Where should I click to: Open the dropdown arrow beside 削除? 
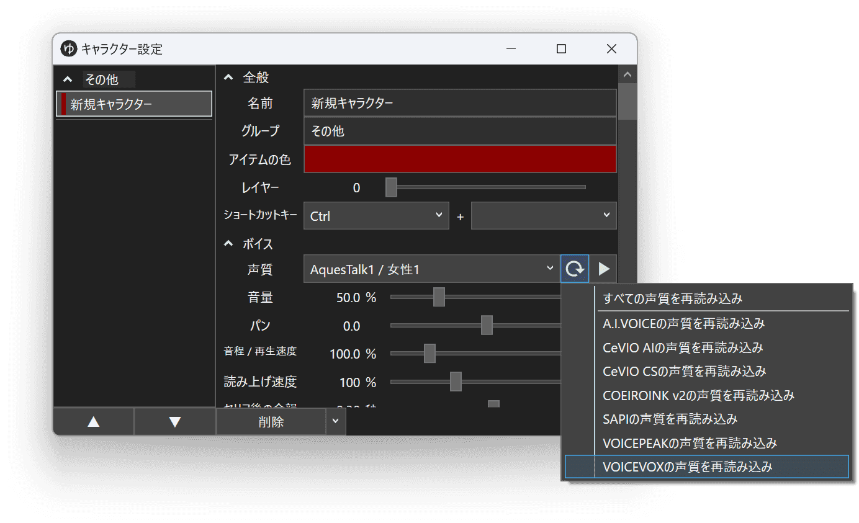tap(336, 421)
